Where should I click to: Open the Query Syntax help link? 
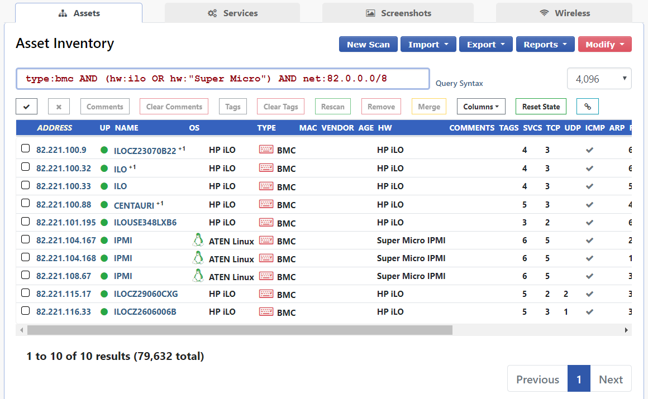(459, 83)
